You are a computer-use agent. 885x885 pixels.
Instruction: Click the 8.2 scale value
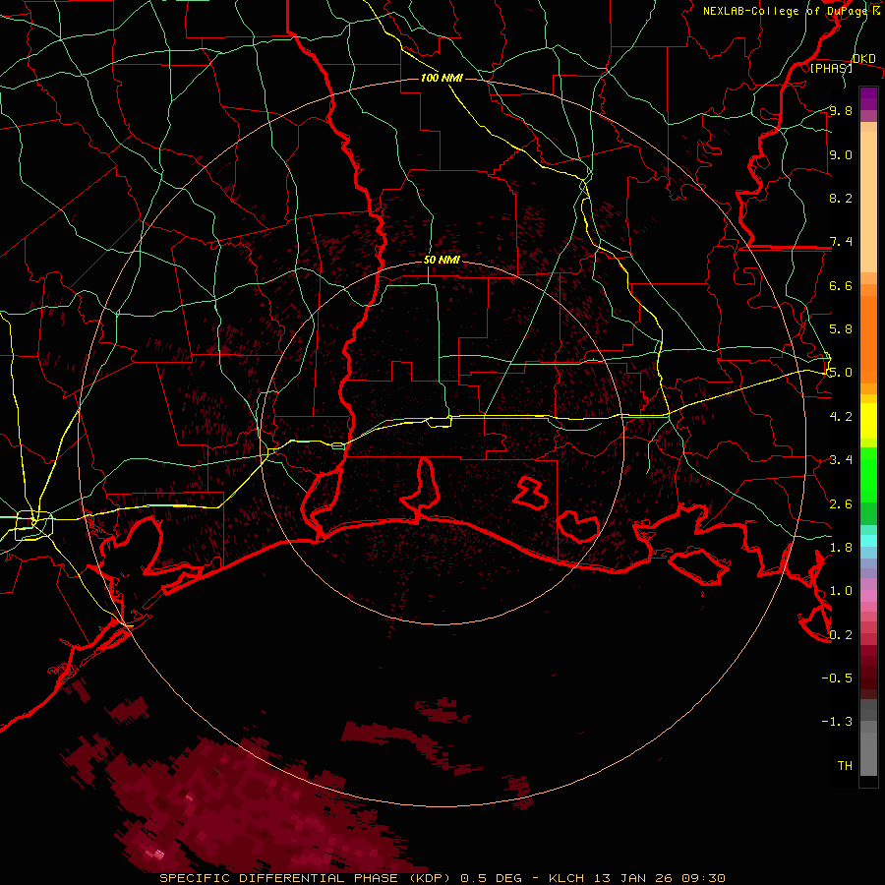coord(841,198)
